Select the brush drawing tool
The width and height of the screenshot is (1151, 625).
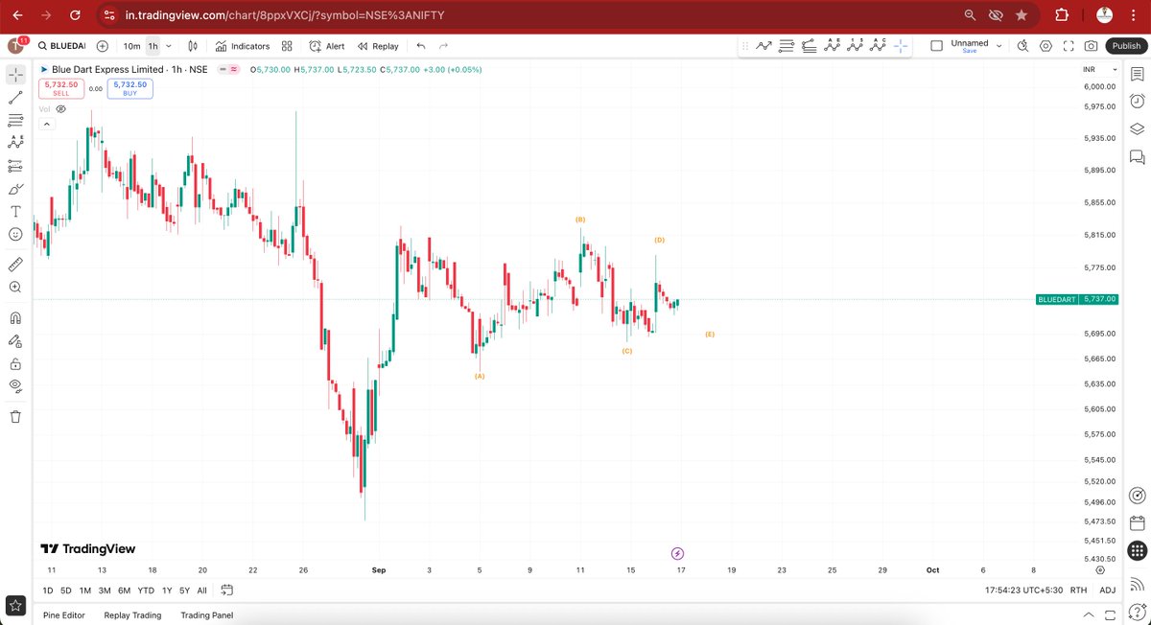15,188
